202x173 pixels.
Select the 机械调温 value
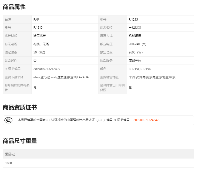pos(135,36)
